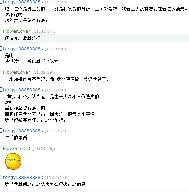The width and height of the screenshot is (189, 192).
Task: Open FlowerLove's name on the 11:34:16 message
Action: point(16,149)
